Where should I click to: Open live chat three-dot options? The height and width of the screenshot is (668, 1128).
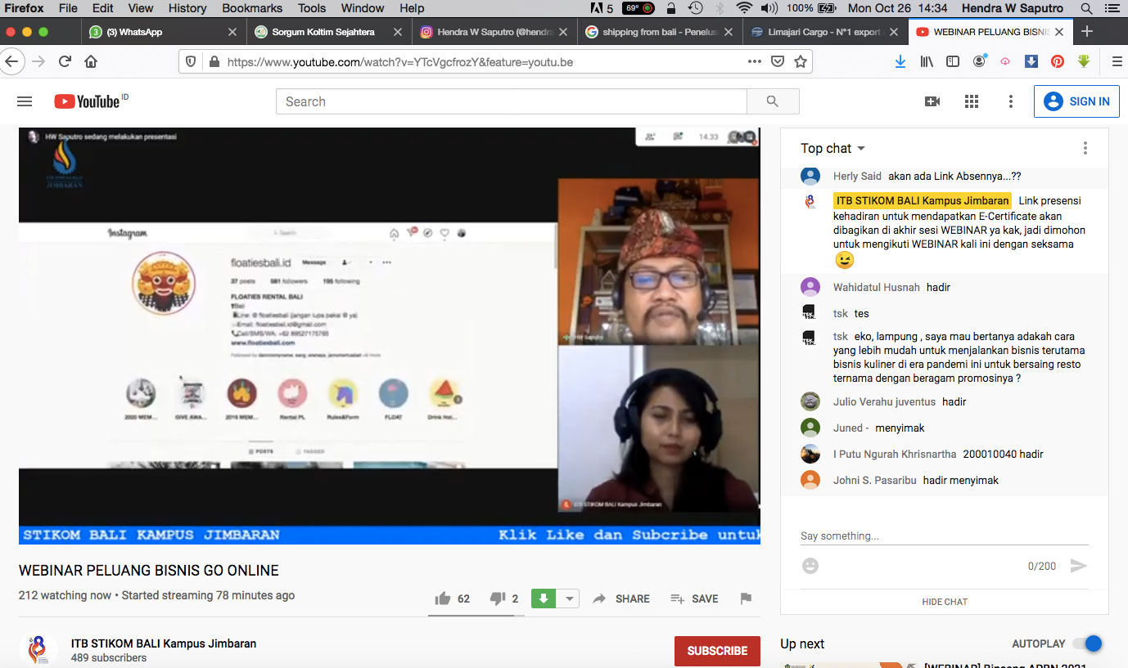1085,148
